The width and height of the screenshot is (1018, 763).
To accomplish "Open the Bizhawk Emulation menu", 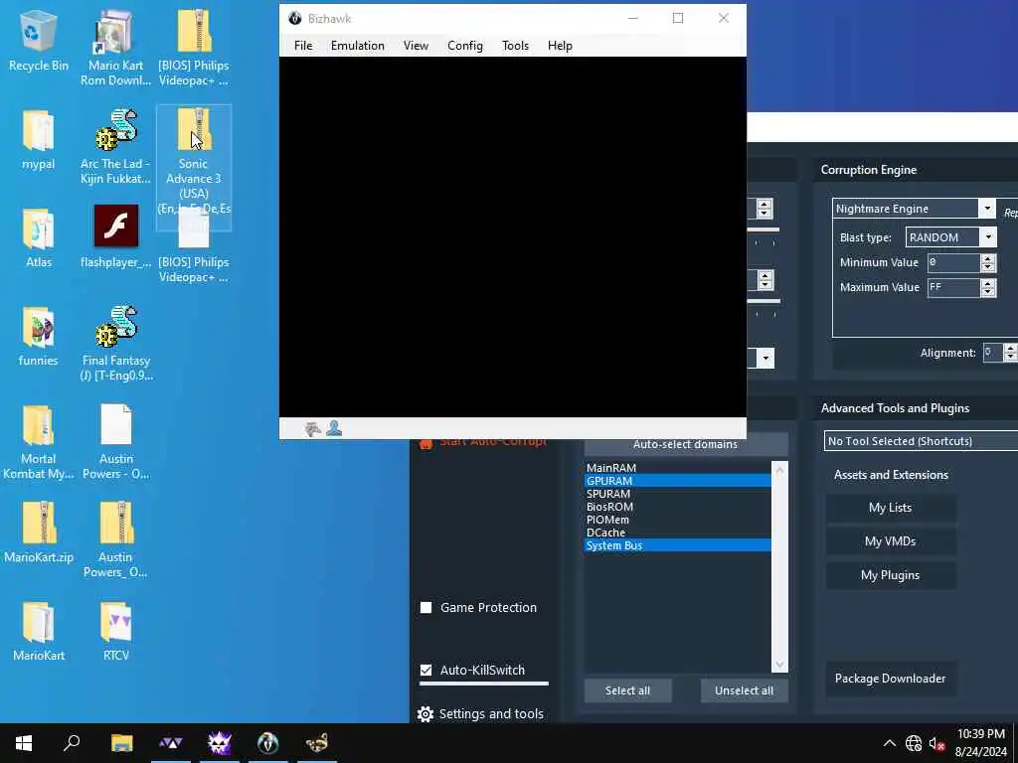I will click(x=358, y=46).
